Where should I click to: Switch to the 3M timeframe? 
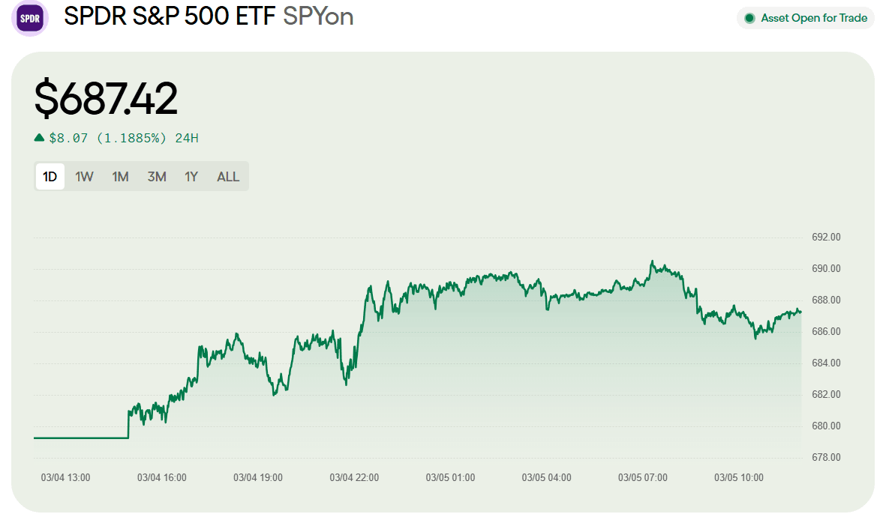pos(156,176)
